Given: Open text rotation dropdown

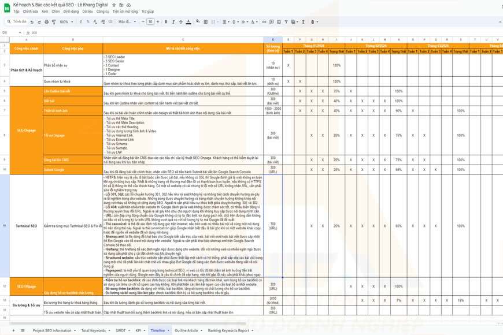Looking at the screenshot, I should click(x=254, y=22).
